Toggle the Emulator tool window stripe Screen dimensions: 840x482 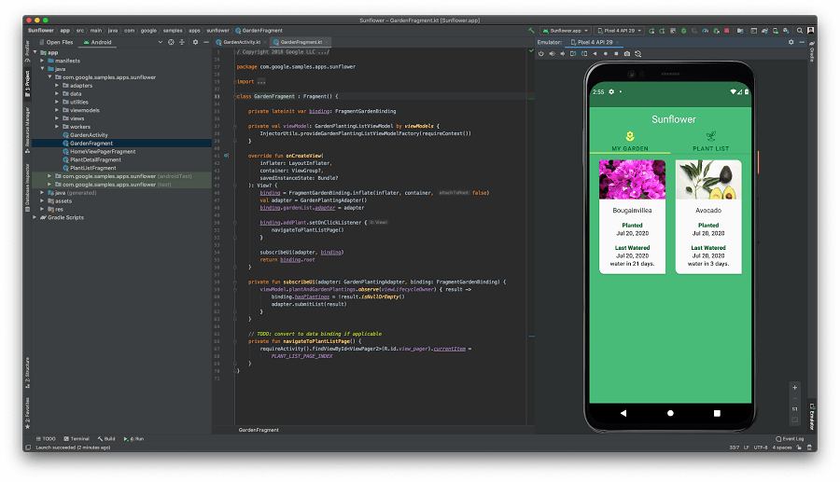[x=812, y=417]
